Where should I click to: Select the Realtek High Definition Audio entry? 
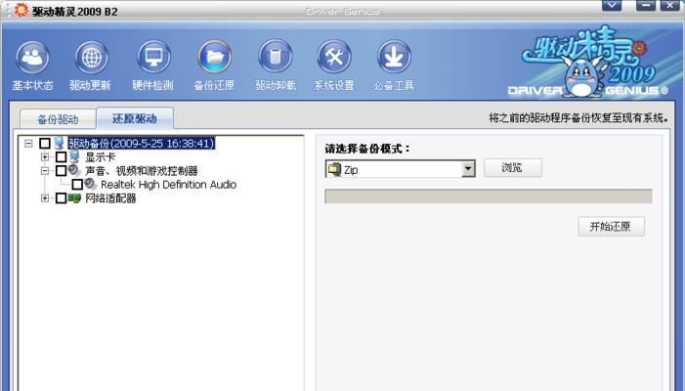click(x=169, y=185)
